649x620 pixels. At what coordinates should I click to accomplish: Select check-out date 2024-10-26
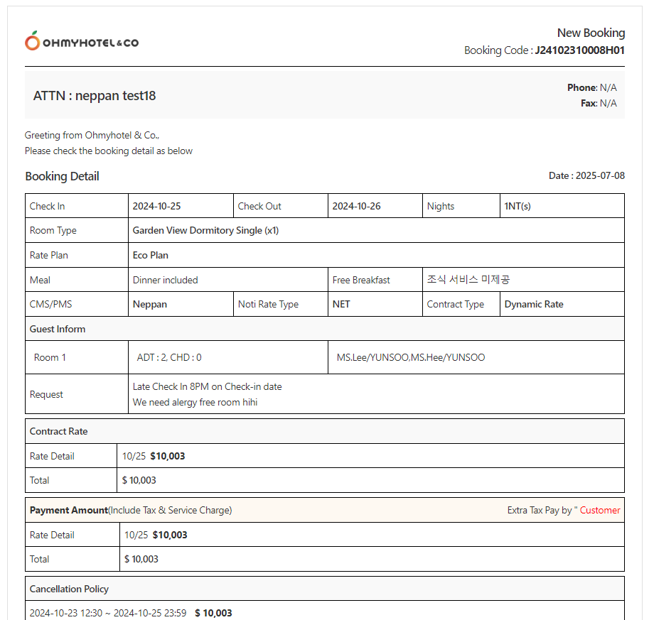[x=356, y=206]
